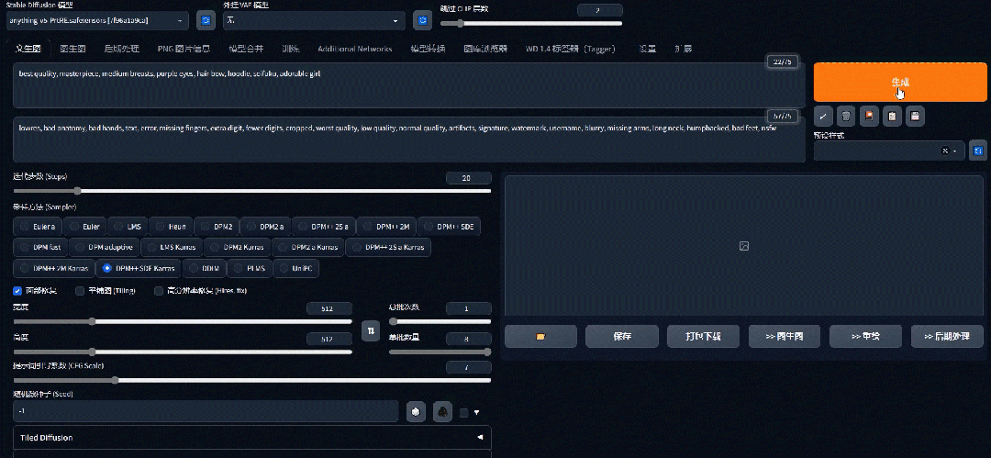Click the image placeholder icon in the output panel

(744, 246)
